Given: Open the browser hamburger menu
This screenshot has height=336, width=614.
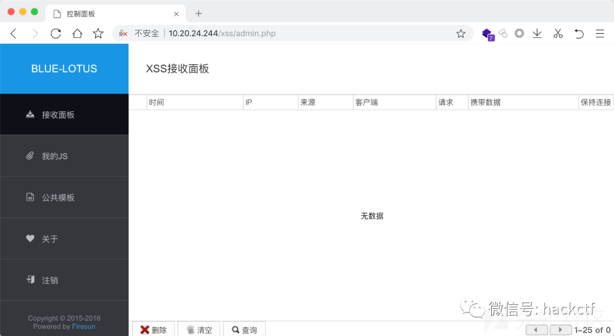Looking at the screenshot, I should pyautogui.click(x=600, y=33).
